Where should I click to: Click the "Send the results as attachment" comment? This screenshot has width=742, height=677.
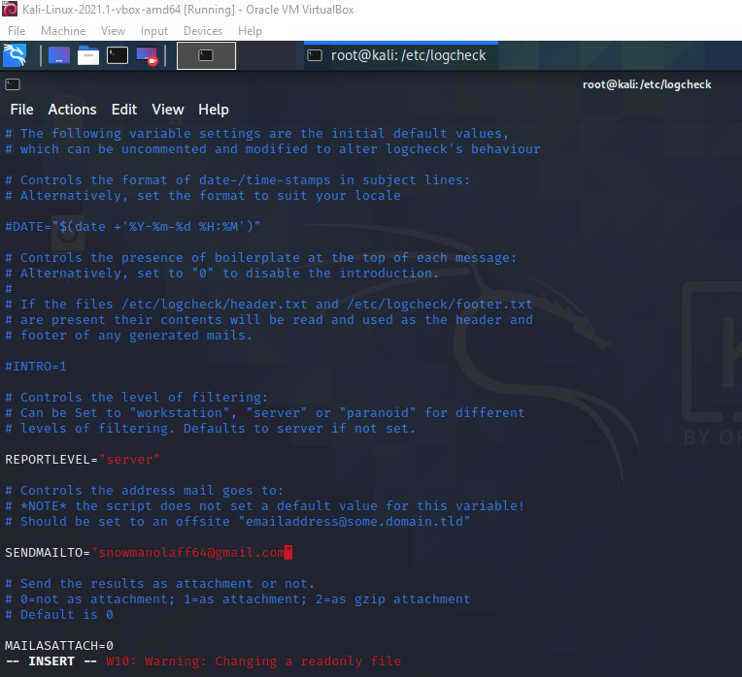coord(159,584)
